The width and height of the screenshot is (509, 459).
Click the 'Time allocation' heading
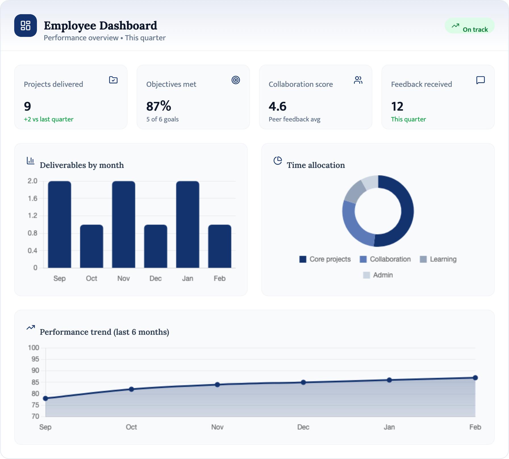click(316, 165)
